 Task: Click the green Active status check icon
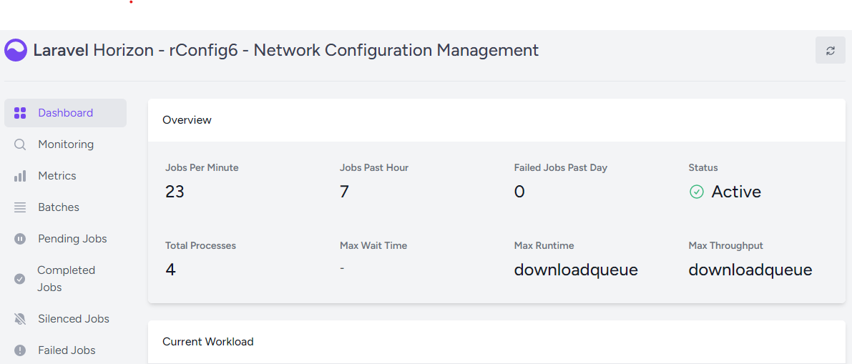click(x=696, y=192)
